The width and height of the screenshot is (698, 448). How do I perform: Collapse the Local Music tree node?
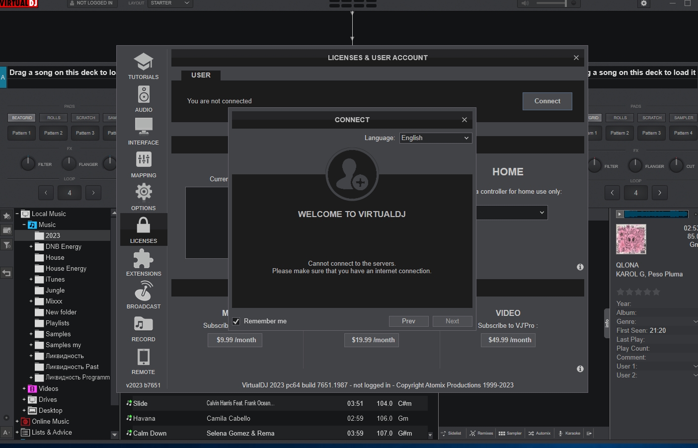tap(17, 214)
